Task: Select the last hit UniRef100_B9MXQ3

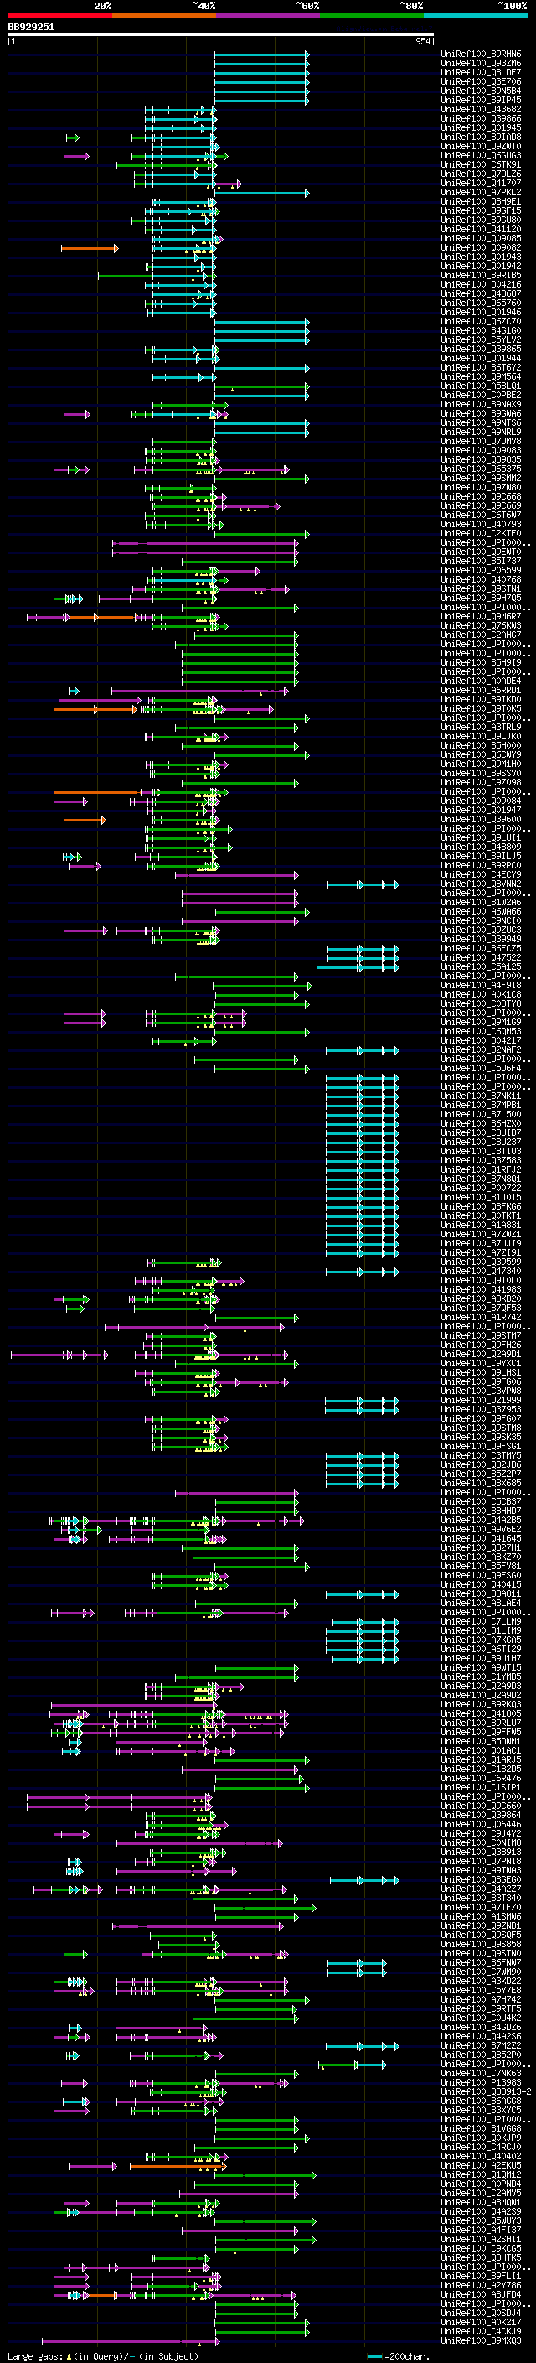Action: click(x=481, y=2340)
